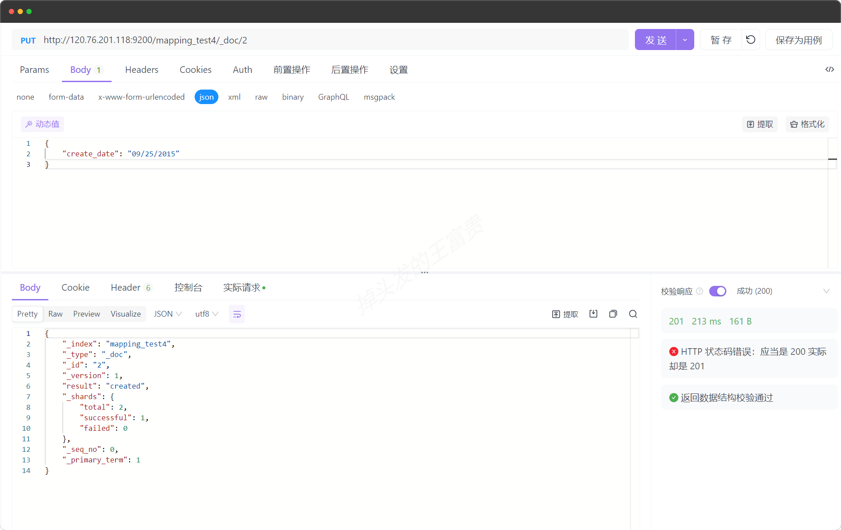Select the json body type
This screenshot has height=530, width=841.
pyautogui.click(x=207, y=97)
